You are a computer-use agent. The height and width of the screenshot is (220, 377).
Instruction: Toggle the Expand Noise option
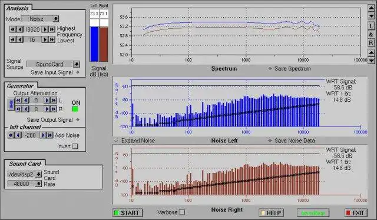(x=116, y=141)
